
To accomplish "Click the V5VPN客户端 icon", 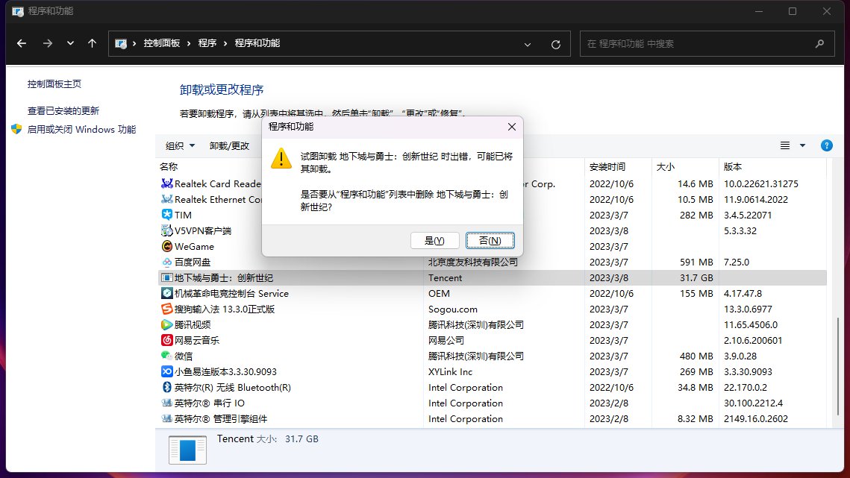I will pyautogui.click(x=167, y=230).
